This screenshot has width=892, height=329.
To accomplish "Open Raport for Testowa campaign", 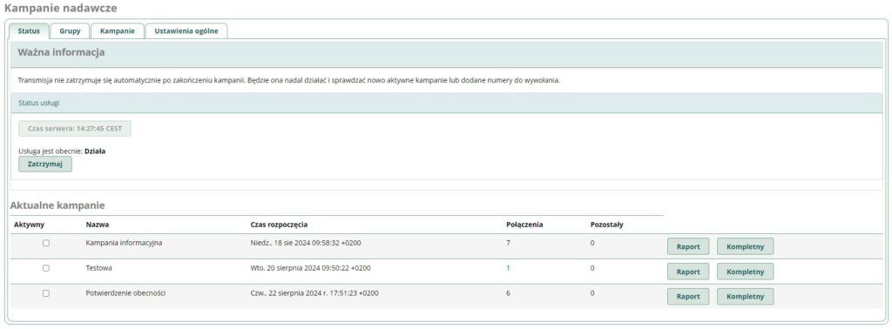I will tap(688, 272).
